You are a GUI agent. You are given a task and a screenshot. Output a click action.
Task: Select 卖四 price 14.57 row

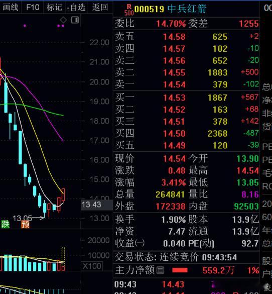click(187, 49)
